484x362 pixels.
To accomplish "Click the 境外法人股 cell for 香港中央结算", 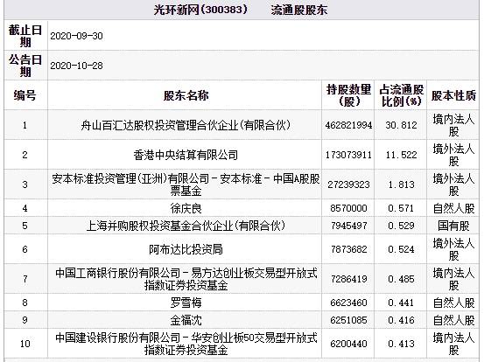I will [453, 155].
